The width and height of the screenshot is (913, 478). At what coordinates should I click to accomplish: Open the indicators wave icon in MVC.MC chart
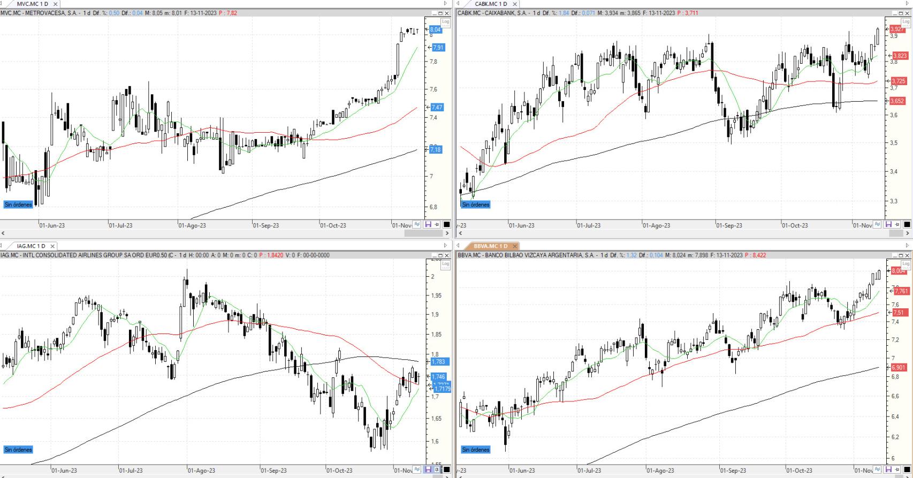(x=417, y=225)
